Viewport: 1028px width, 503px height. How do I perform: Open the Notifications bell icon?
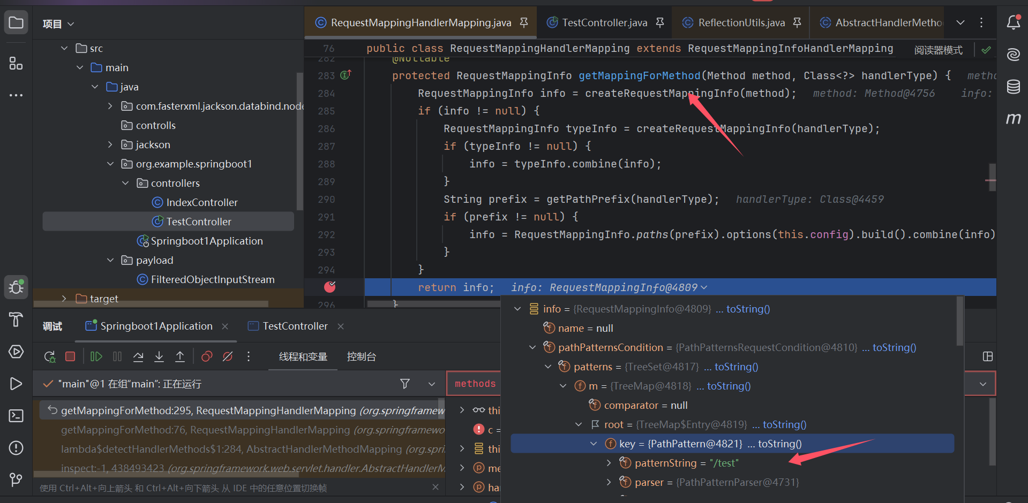[1013, 22]
